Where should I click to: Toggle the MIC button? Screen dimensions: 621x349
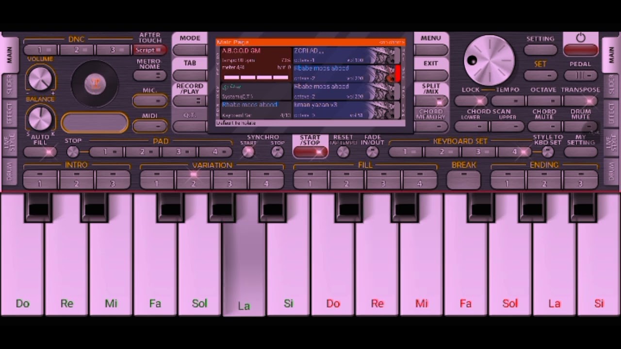(x=149, y=101)
